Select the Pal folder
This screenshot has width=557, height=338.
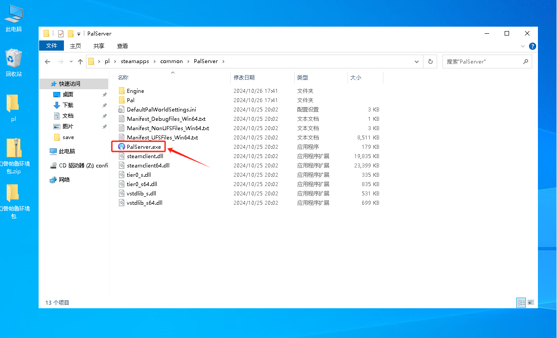(x=130, y=100)
